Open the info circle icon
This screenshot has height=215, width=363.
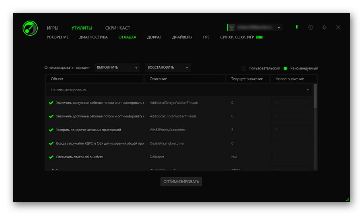tap(311, 27)
